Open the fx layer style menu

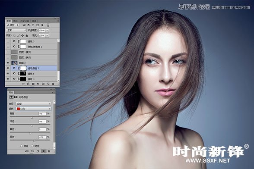click(28, 84)
